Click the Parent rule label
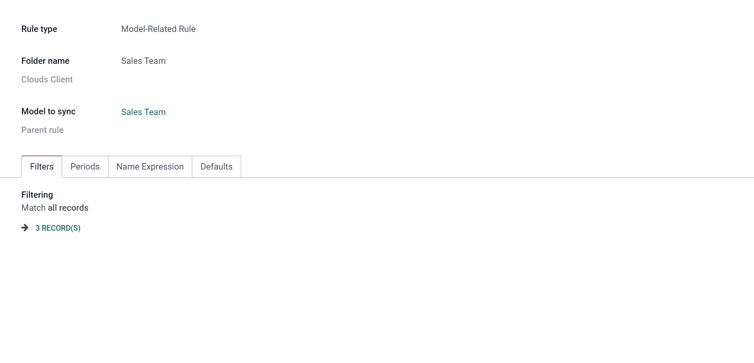 [x=42, y=130]
